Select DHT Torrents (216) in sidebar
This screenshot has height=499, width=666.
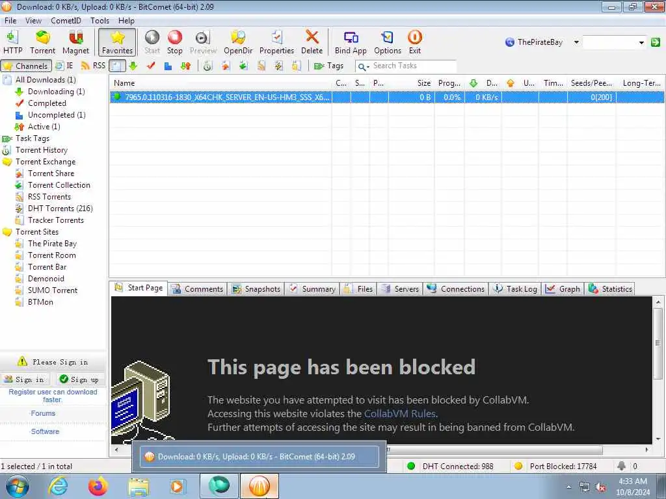pos(60,209)
